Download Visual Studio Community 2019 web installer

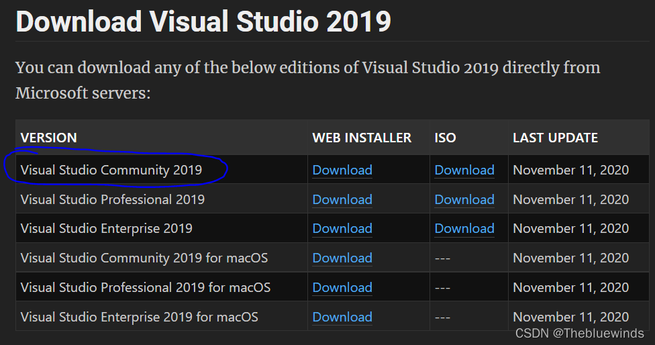(x=342, y=170)
